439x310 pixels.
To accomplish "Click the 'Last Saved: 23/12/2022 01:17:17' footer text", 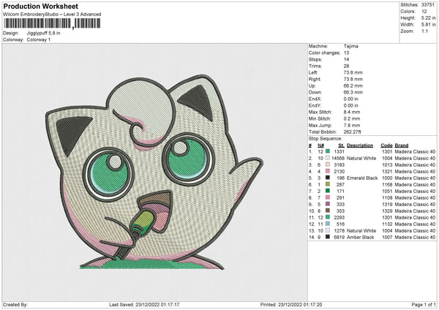I will click(x=144, y=304).
